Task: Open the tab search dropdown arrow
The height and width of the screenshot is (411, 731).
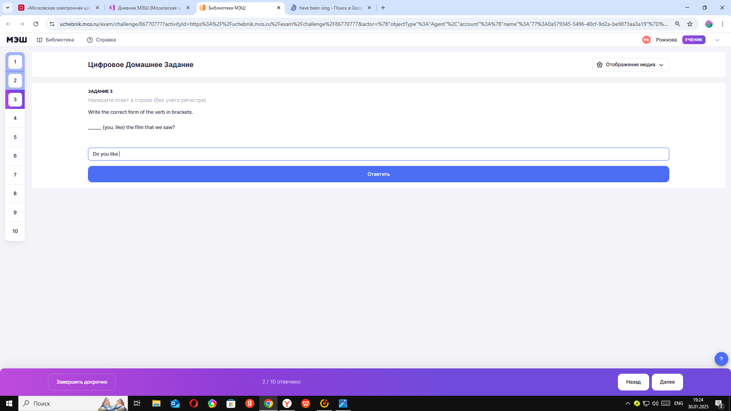Action: [8, 8]
